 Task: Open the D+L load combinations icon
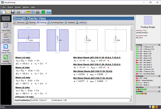click(33, 12)
